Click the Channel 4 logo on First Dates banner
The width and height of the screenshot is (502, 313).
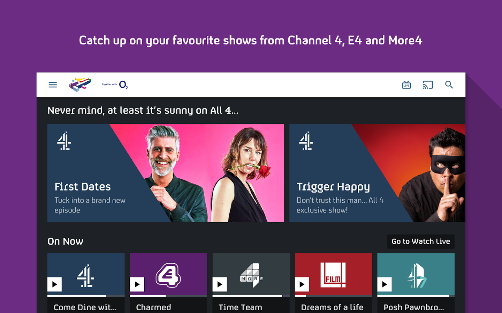64,141
